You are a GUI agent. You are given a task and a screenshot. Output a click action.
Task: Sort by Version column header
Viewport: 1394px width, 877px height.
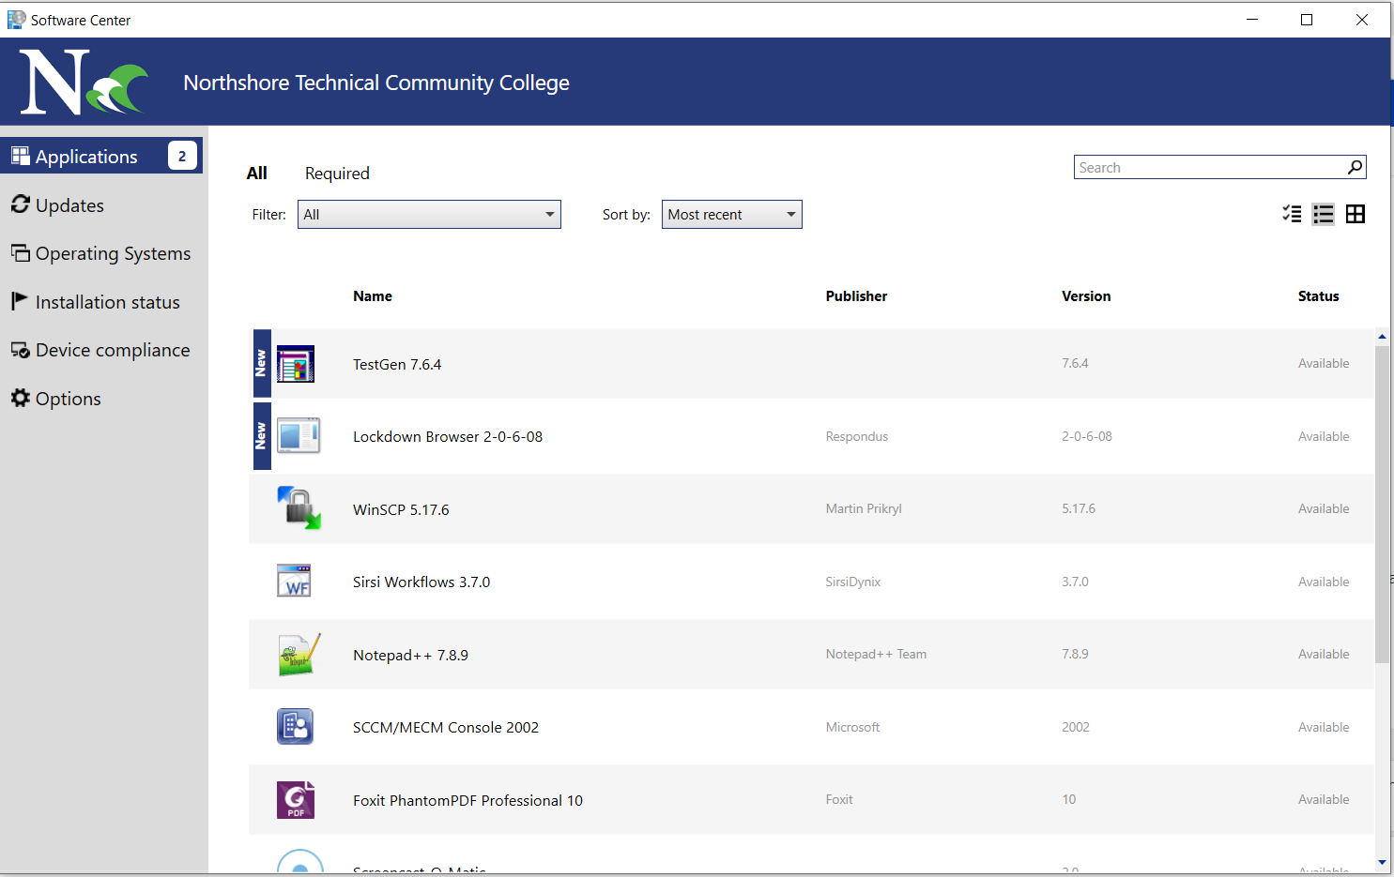tap(1086, 296)
